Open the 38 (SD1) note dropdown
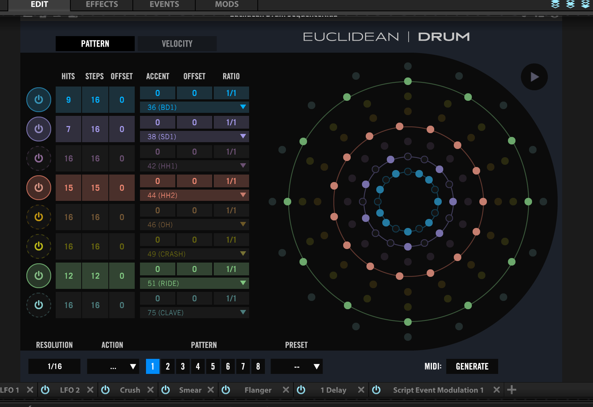The height and width of the screenshot is (407, 593). (x=195, y=137)
